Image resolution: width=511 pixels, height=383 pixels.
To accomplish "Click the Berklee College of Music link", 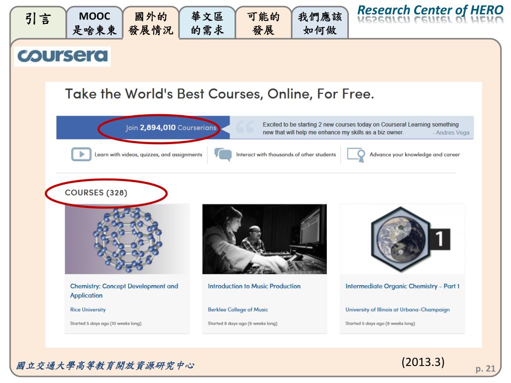I will pos(238,309).
